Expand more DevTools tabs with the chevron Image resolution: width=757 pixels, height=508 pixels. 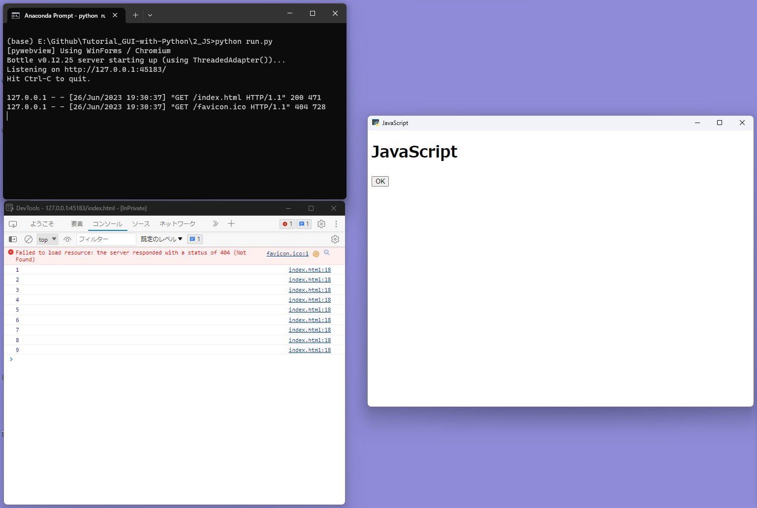coord(215,224)
